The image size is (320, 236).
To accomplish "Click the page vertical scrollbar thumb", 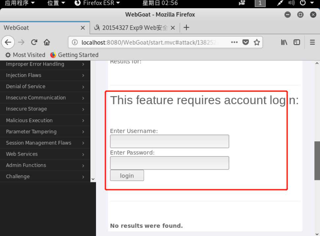I will pyautogui.click(x=317, y=161).
